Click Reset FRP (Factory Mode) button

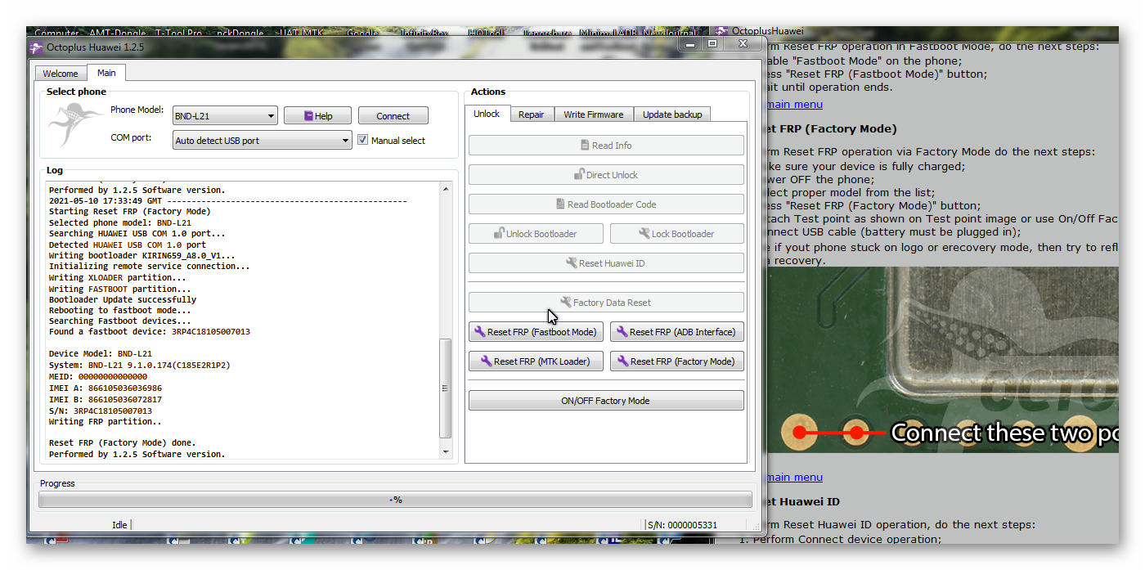tap(676, 361)
